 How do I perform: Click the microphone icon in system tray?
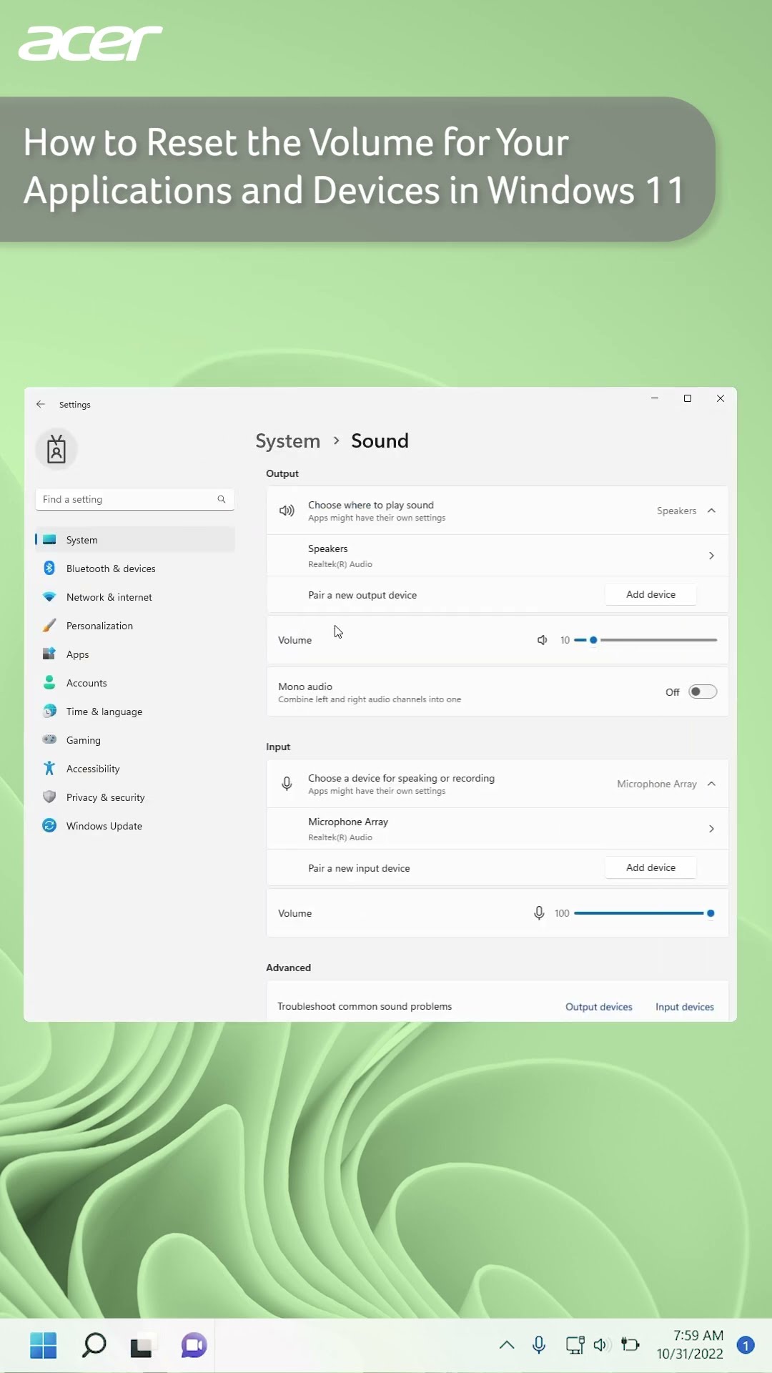[x=539, y=1345]
